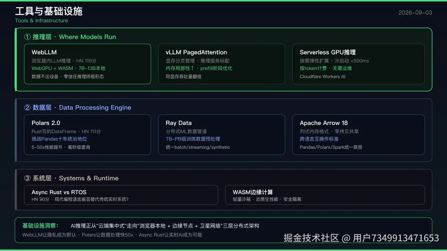Open the Polars 2.0 card title
The width and height of the screenshot is (447, 251).
pos(46,123)
